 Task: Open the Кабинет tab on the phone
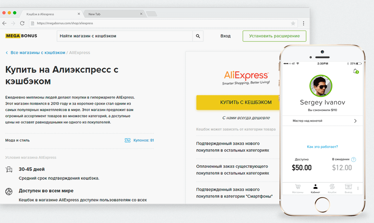click(315, 188)
